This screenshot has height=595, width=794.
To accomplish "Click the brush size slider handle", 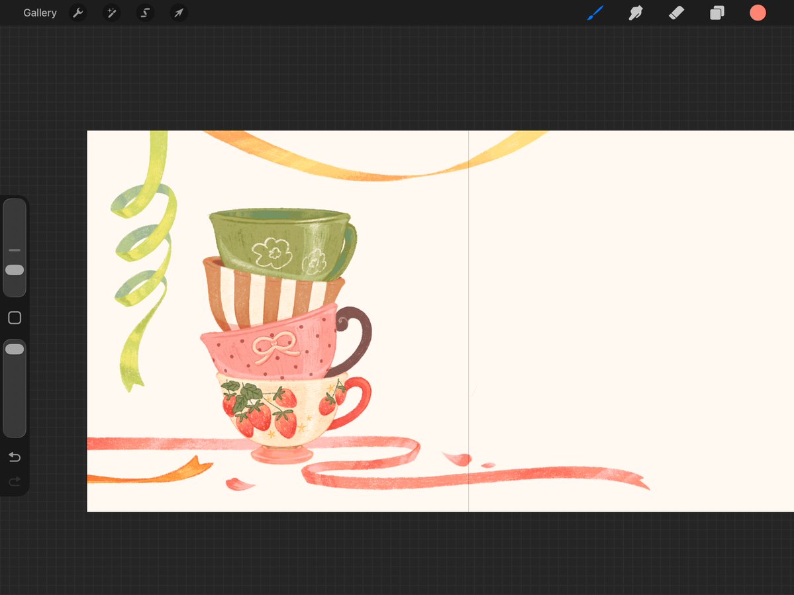I will coord(15,269).
